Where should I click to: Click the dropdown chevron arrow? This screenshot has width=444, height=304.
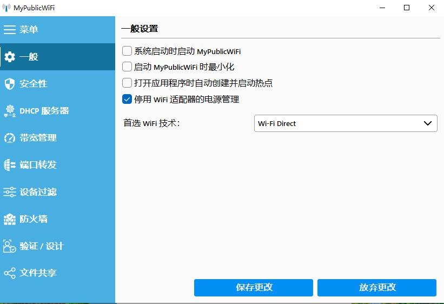(428, 123)
